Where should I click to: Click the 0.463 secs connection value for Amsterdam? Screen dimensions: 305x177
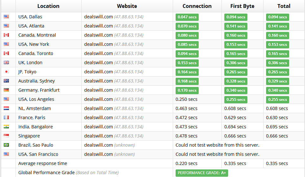point(187,108)
